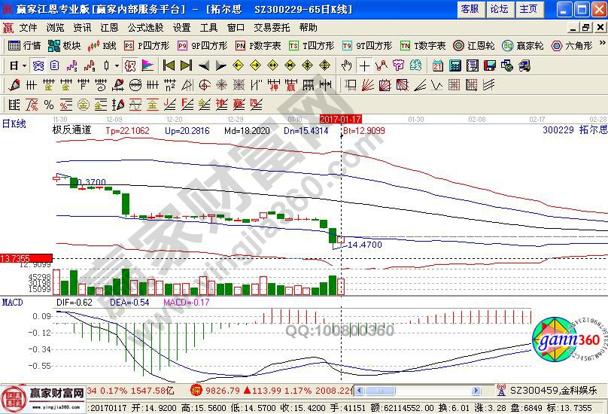This screenshot has width=608, height=414.
Task: Open the 行情 quotes view
Action: (x=24, y=46)
